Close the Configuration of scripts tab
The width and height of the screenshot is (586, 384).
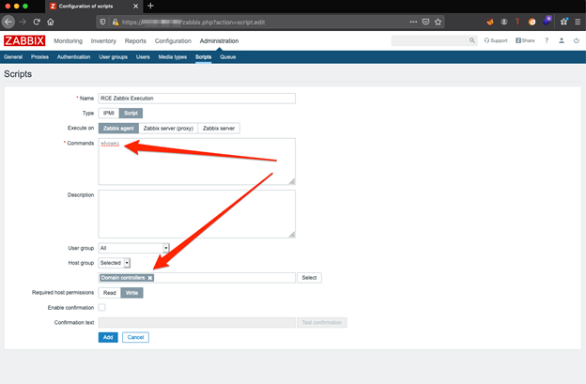point(135,6)
